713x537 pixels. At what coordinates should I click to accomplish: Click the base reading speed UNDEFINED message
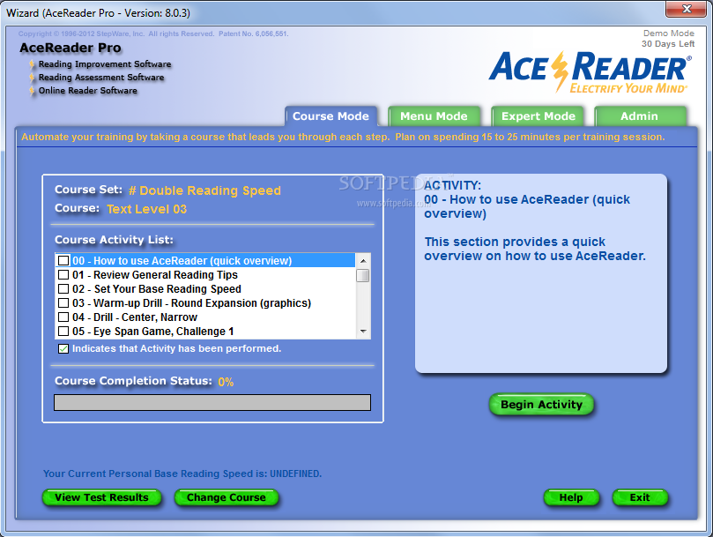[x=182, y=474]
